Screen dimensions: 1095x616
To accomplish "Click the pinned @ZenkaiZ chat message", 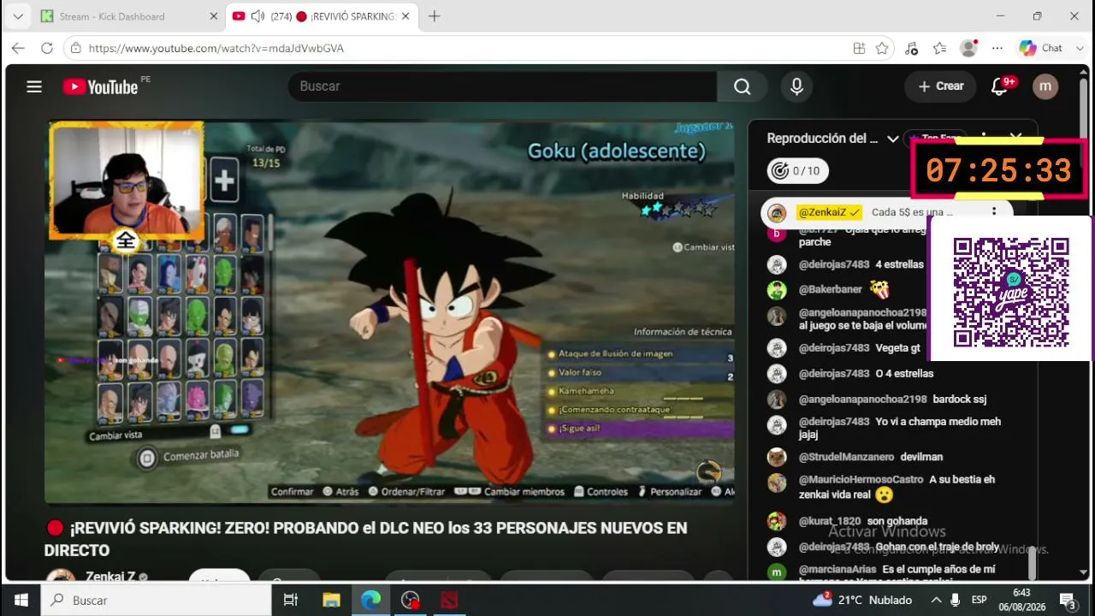I will pos(886,212).
